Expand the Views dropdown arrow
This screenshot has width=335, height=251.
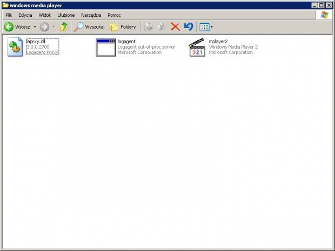coord(211,27)
